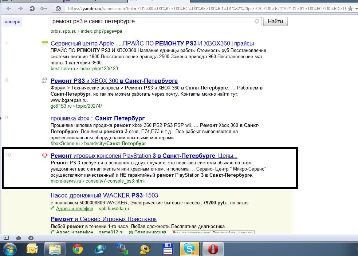Open Windows Explorer folder icon in taskbar
The width and height of the screenshot is (358, 256).
tap(55, 249)
